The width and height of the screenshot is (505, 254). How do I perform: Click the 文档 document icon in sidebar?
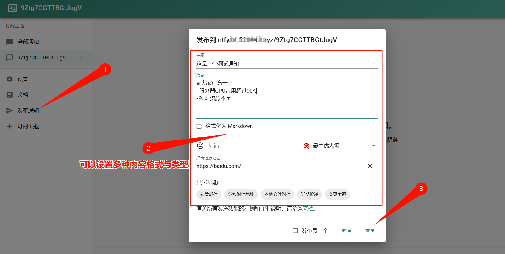pyautogui.click(x=10, y=95)
